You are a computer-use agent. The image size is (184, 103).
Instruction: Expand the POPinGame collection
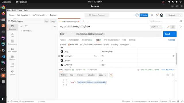click(x=21, y=31)
